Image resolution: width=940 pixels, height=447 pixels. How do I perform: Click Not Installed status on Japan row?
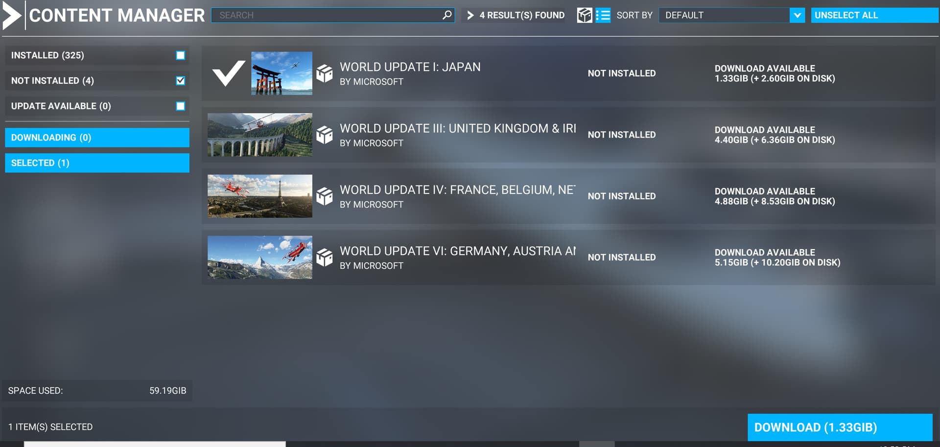pyautogui.click(x=622, y=73)
